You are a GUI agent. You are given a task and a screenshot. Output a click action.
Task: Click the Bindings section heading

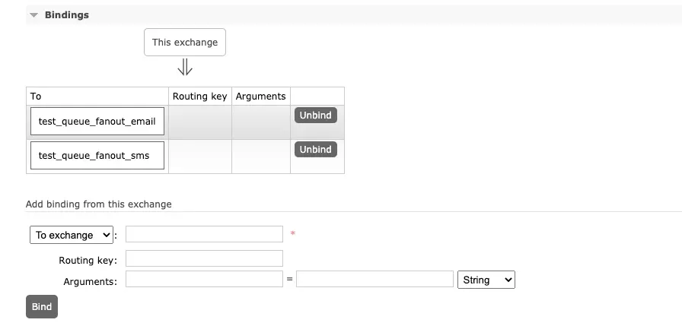(66, 15)
